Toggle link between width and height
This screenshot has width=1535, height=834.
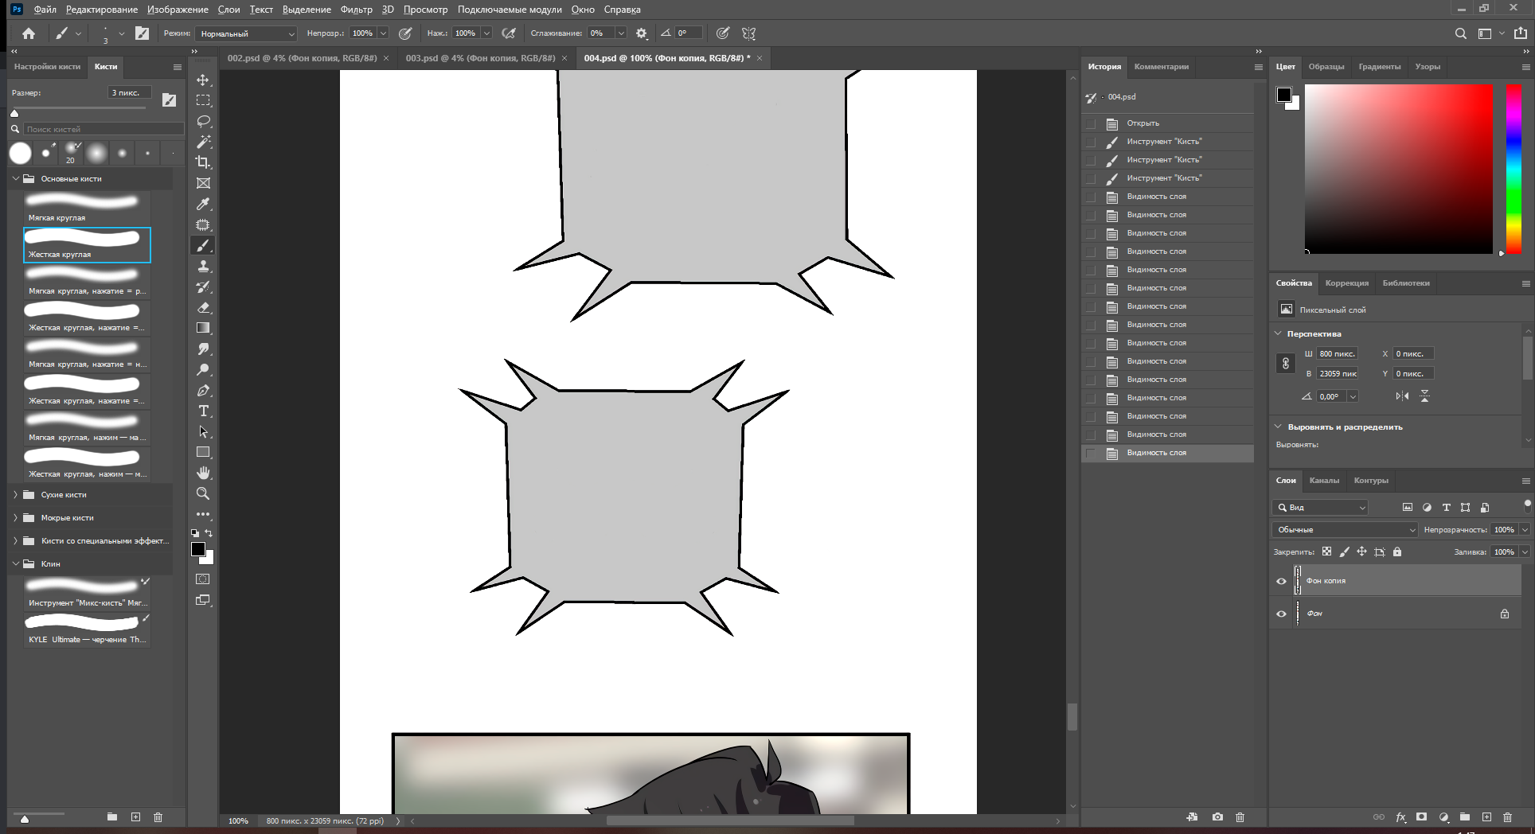point(1285,364)
